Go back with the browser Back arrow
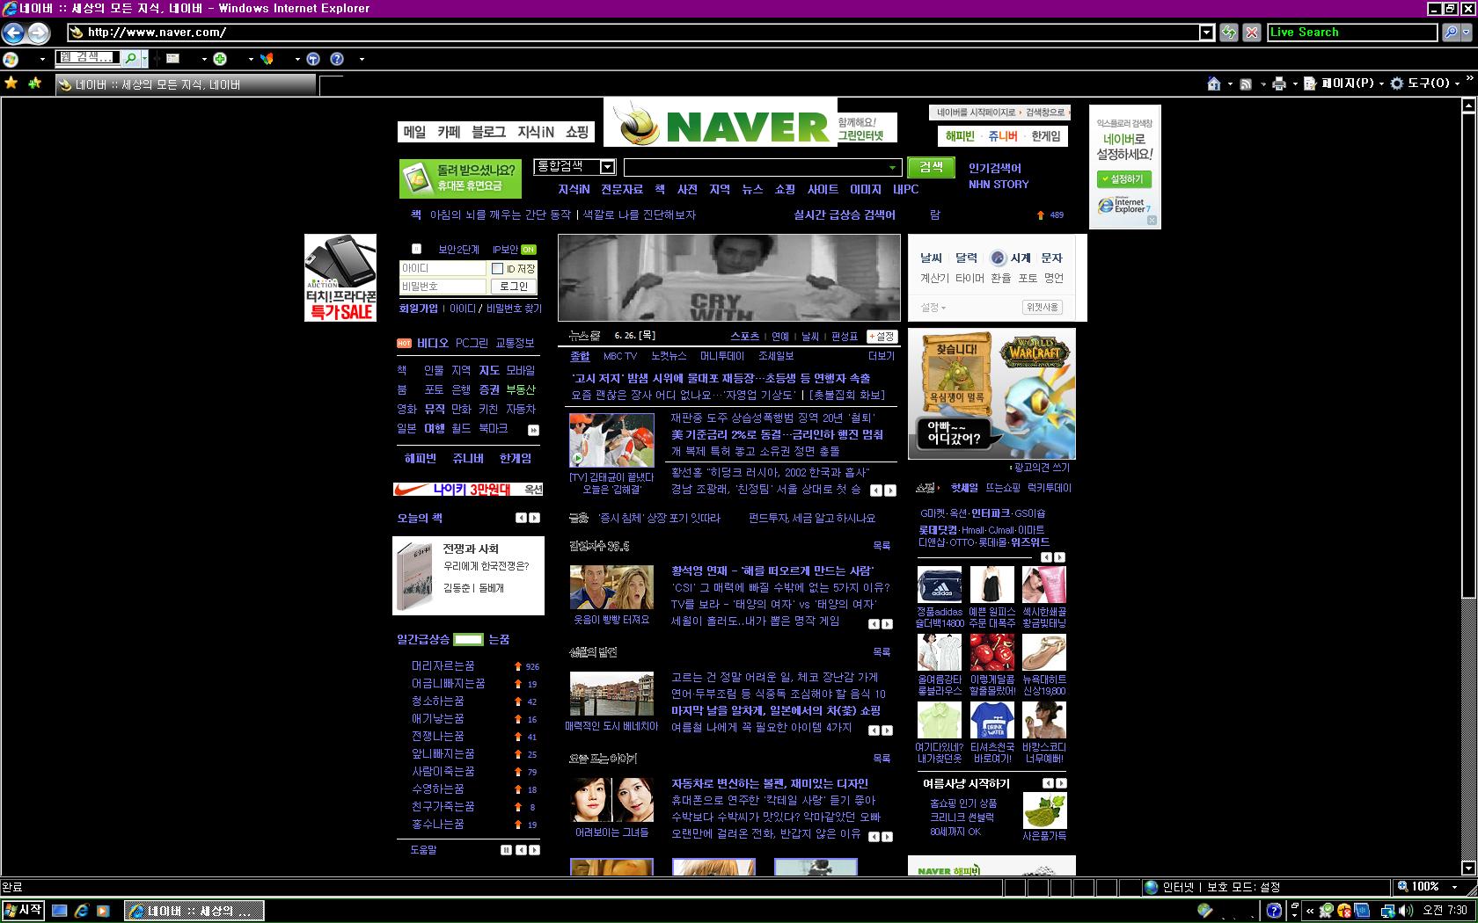The height and width of the screenshot is (923, 1478). tap(13, 33)
